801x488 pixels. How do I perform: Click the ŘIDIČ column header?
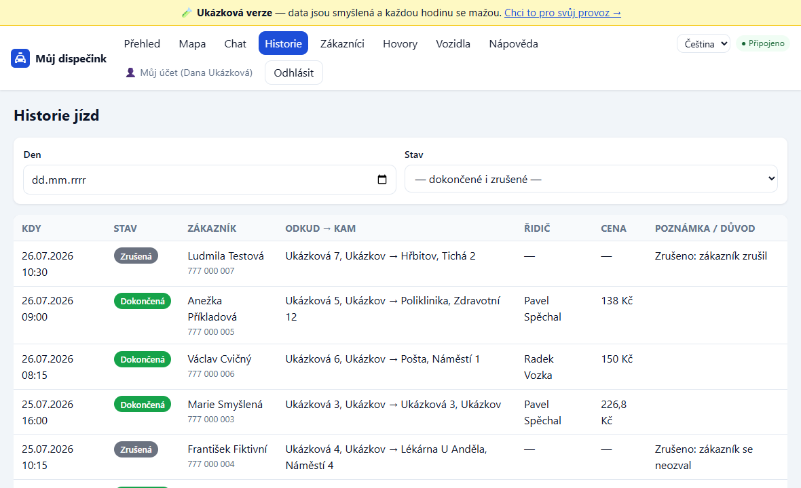pos(537,228)
